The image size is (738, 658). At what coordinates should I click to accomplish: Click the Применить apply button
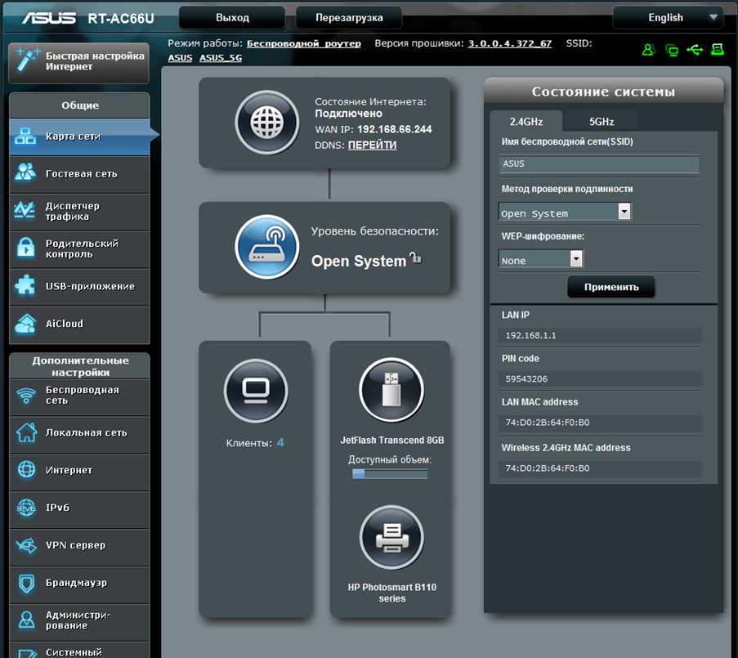pyautogui.click(x=611, y=287)
